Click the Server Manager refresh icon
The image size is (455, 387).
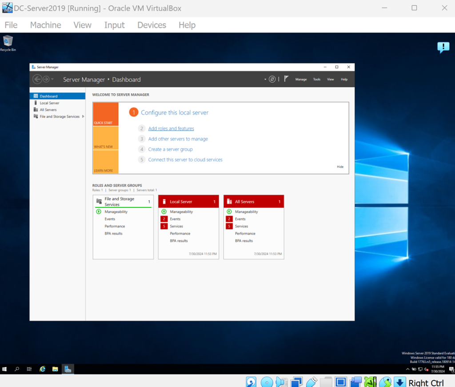272,79
